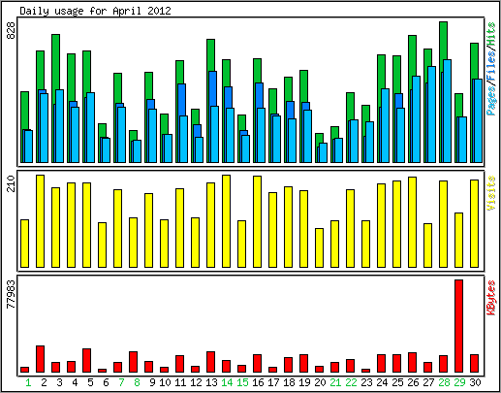Image resolution: width=501 pixels, height=393 pixels.
Task: Click the green Hits bar for day 3
Action: (55, 61)
